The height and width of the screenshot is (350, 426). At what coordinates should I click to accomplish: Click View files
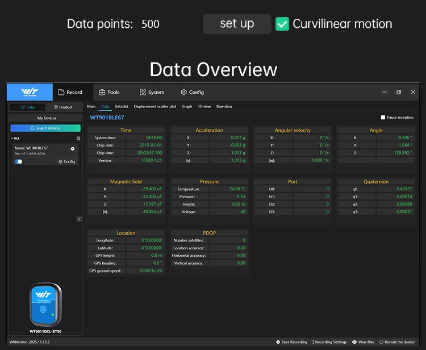tap(363, 342)
